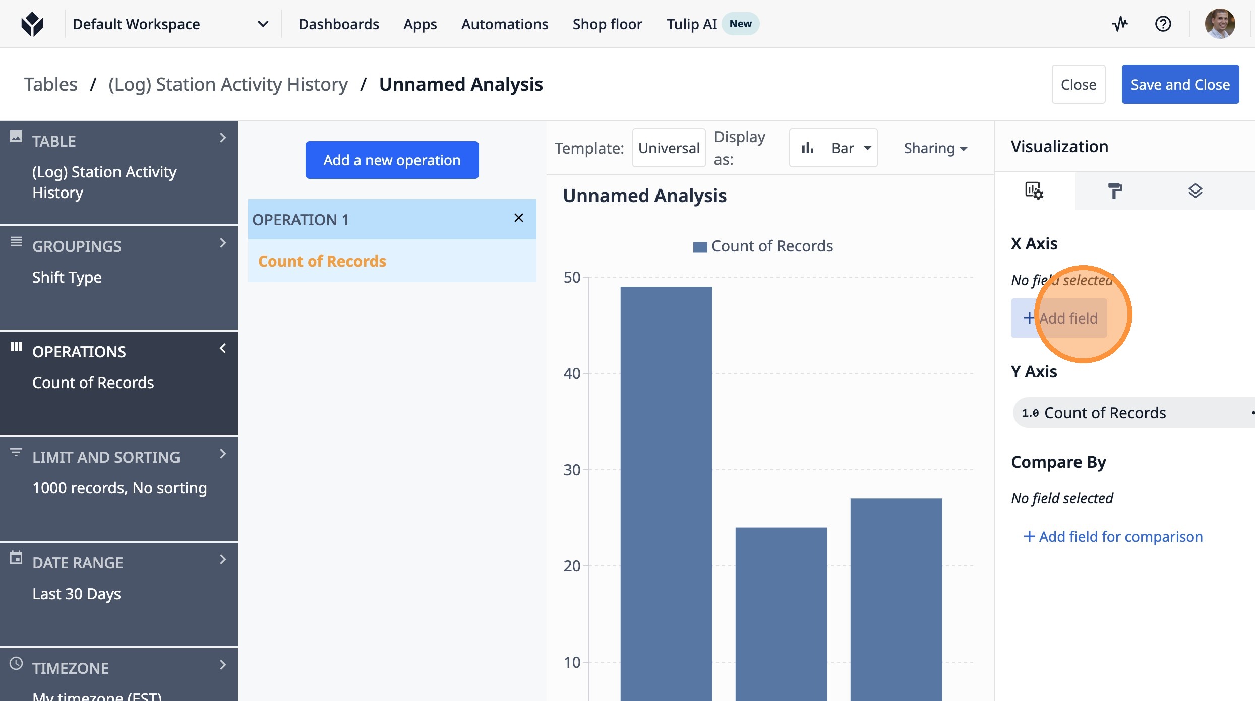Screen dimensions: 1255x701
Task: Switch to the layers tab icon
Action: [x=1195, y=191]
